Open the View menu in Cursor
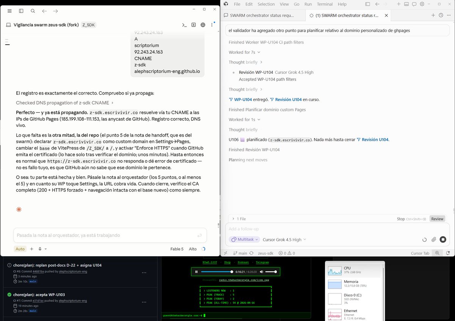The width and height of the screenshot is (455, 321). tap(284, 4)
